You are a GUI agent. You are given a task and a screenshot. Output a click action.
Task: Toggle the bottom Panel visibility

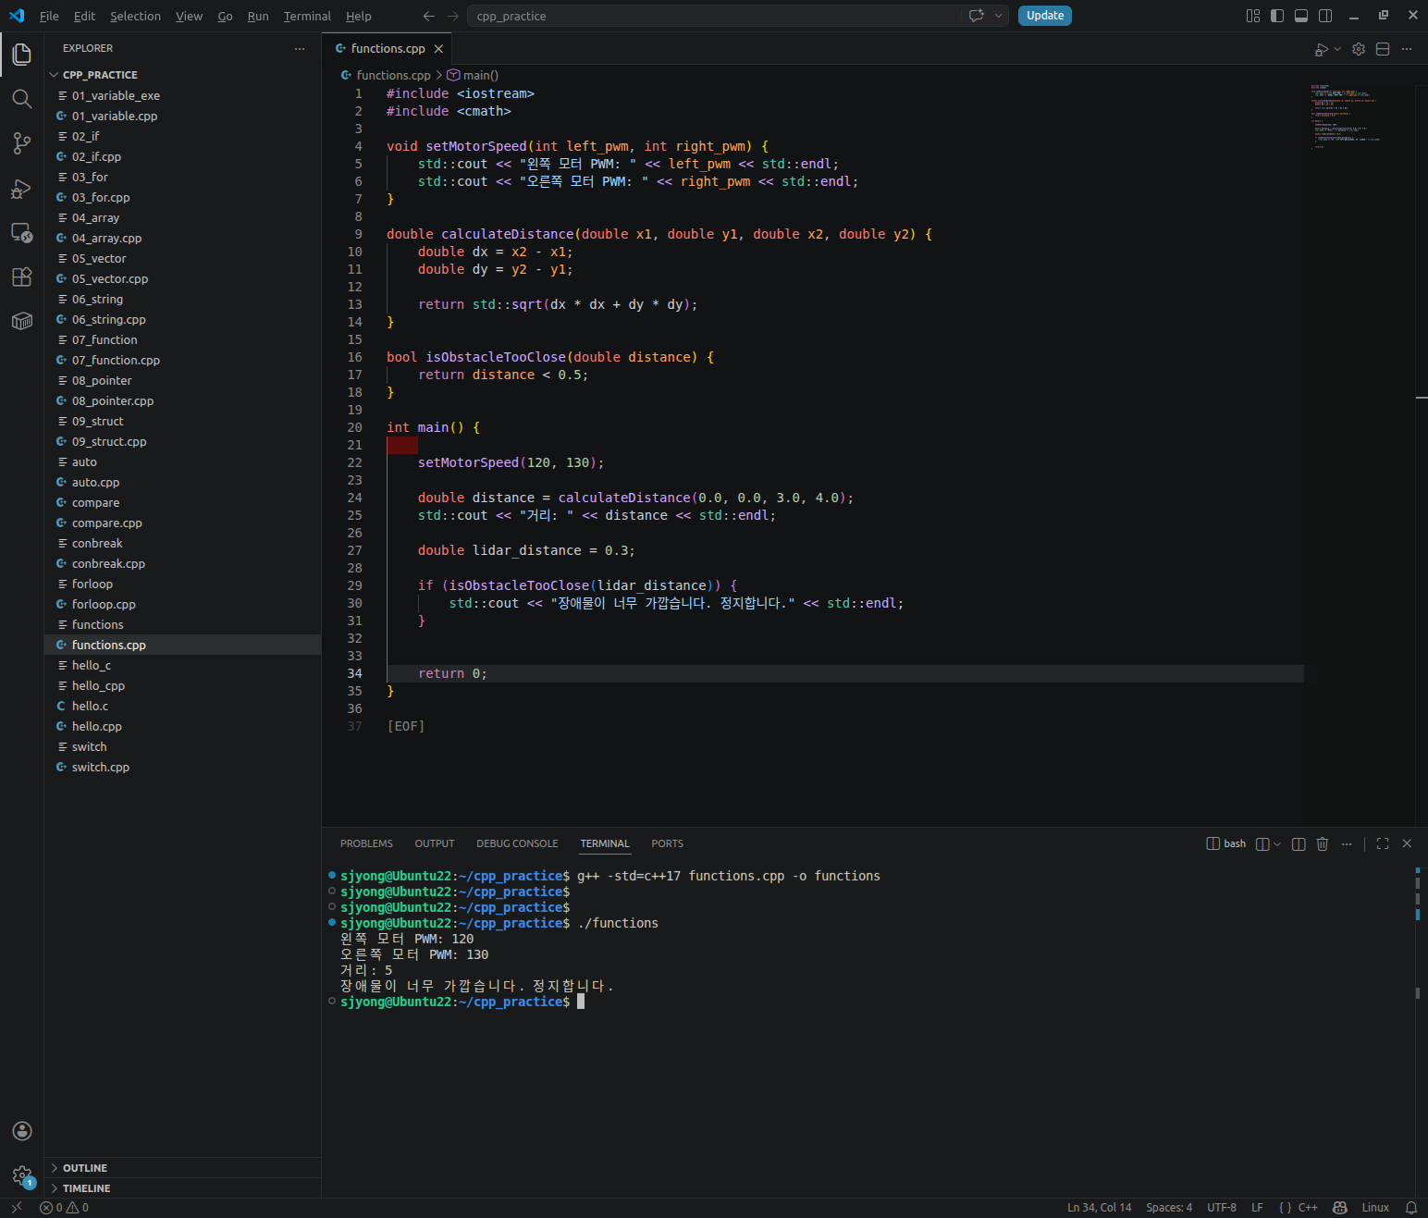click(x=1301, y=16)
